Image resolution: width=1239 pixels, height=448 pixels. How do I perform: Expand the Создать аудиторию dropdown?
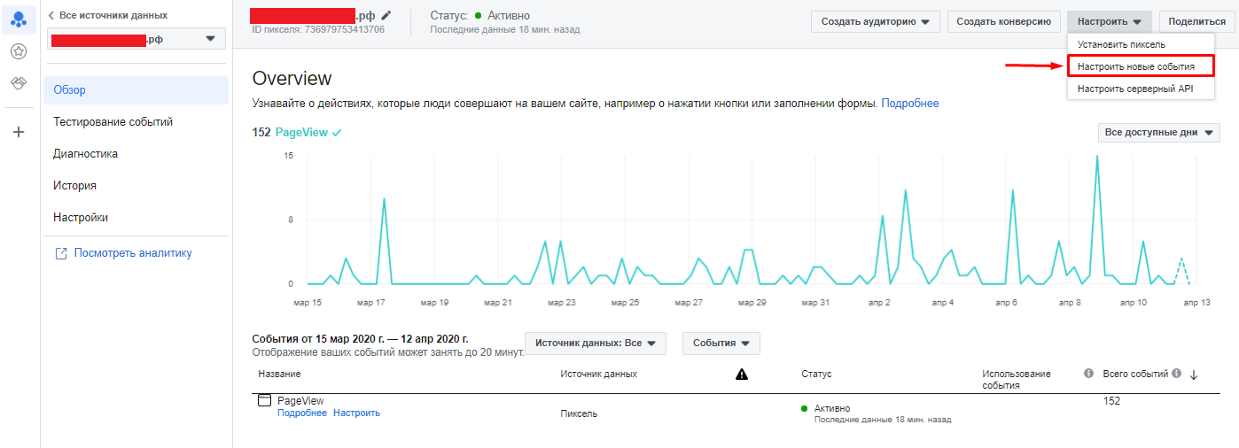875,21
